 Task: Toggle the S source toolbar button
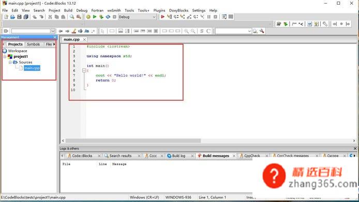202,31
